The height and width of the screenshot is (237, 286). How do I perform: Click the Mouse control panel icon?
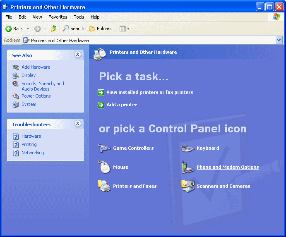tap(103, 167)
